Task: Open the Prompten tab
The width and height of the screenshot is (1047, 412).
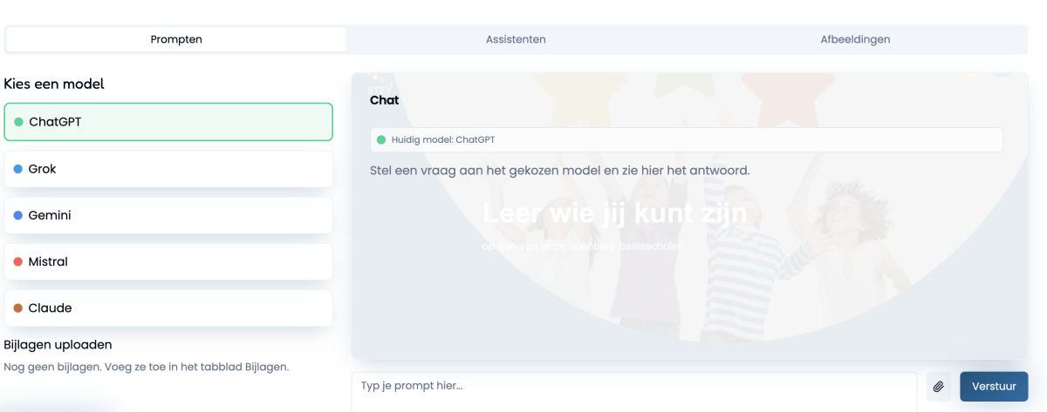Action: (x=176, y=39)
